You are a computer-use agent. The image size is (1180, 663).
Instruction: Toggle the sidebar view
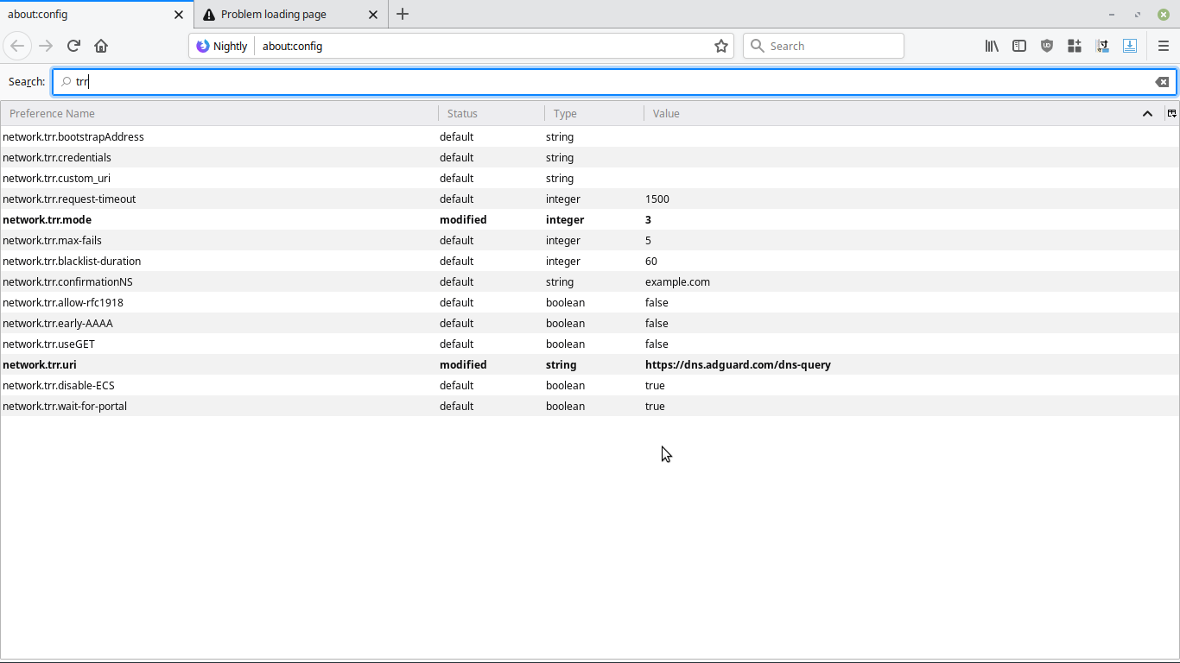pyautogui.click(x=1018, y=46)
